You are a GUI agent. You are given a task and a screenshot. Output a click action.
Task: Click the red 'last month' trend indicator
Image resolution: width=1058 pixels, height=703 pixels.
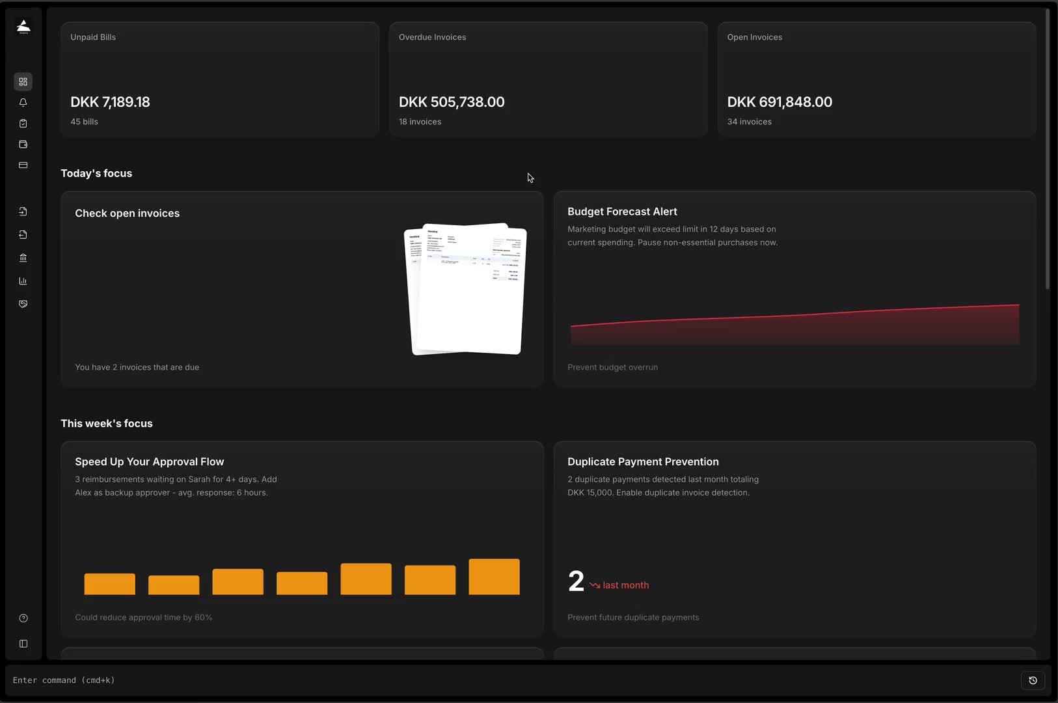[x=619, y=585]
